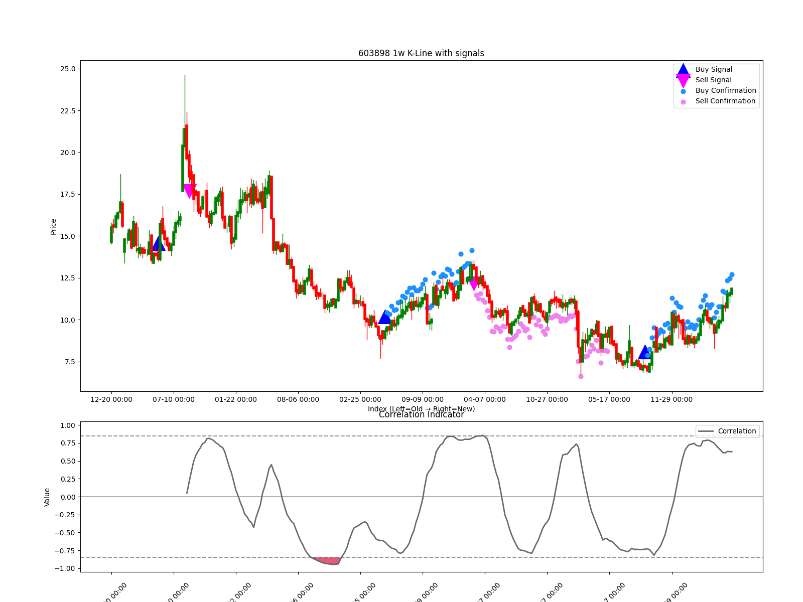Click the '17.5' price tick label
The width and height of the screenshot is (803, 602).
tap(67, 194)
